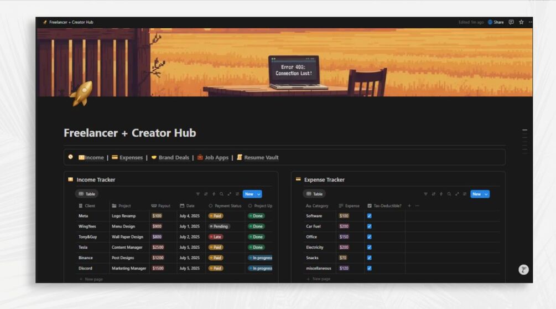Click the Freelancer + Creator Hub page title
Viewport: 556px width, 309px height.
130,133
